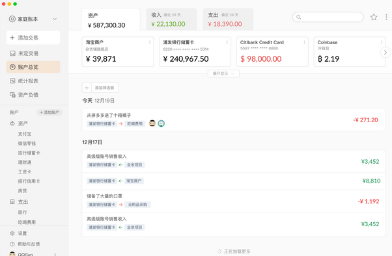Open the Coinbase card options menu

(382, 42)
